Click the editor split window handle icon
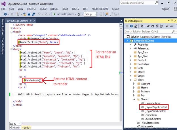This screenshot has width=177, height=130. click(121, 25)
